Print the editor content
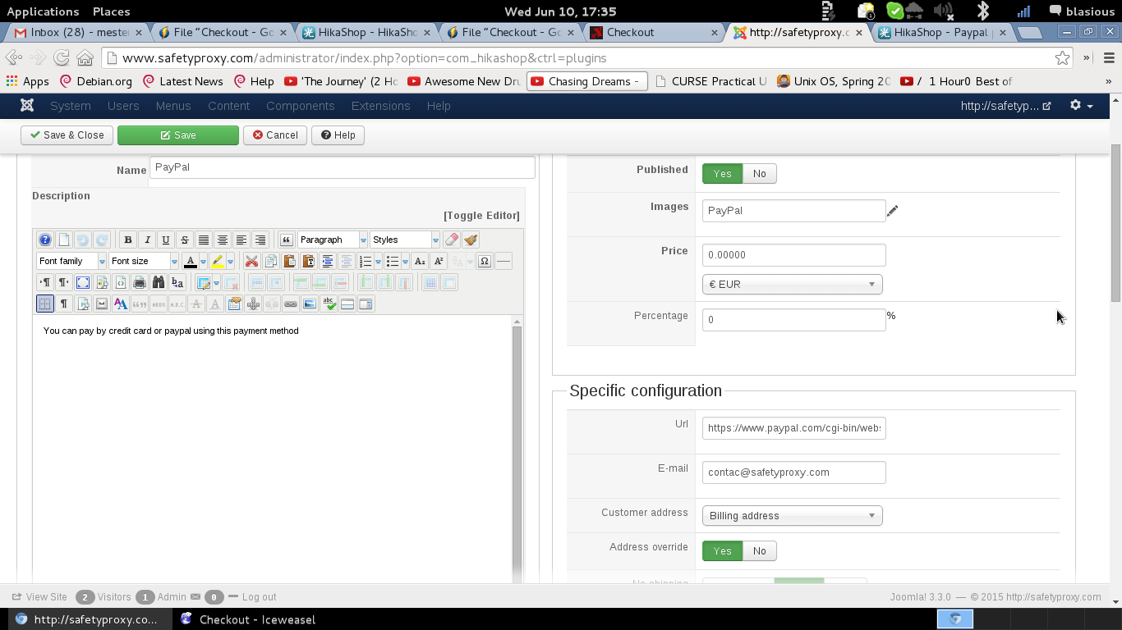 click(x=140, y=282)
